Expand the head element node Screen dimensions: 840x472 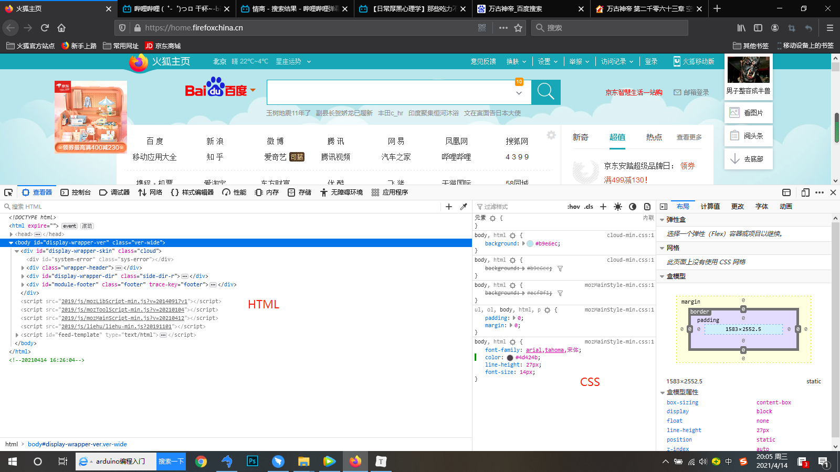coord(11,234)
